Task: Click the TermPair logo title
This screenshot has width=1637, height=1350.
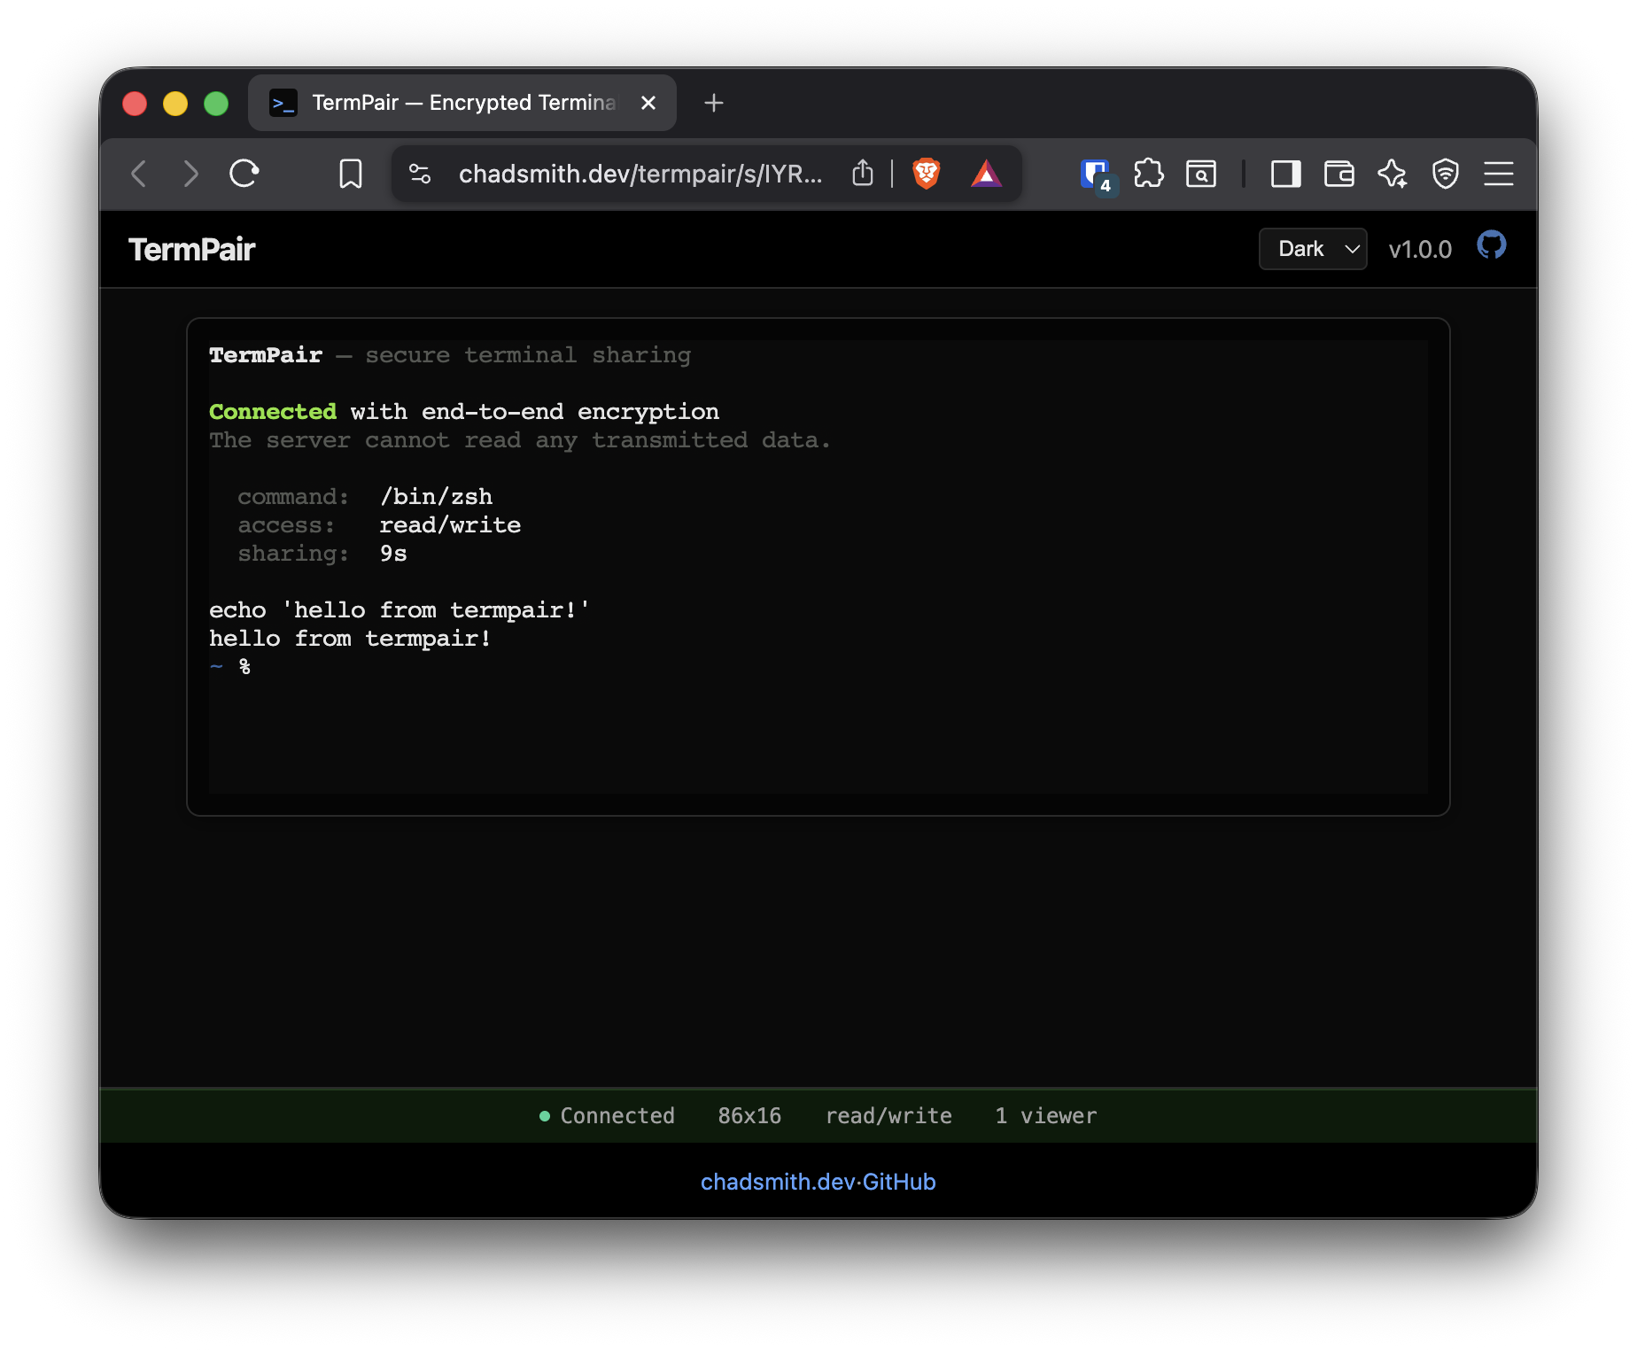Action: click(191, 250)
